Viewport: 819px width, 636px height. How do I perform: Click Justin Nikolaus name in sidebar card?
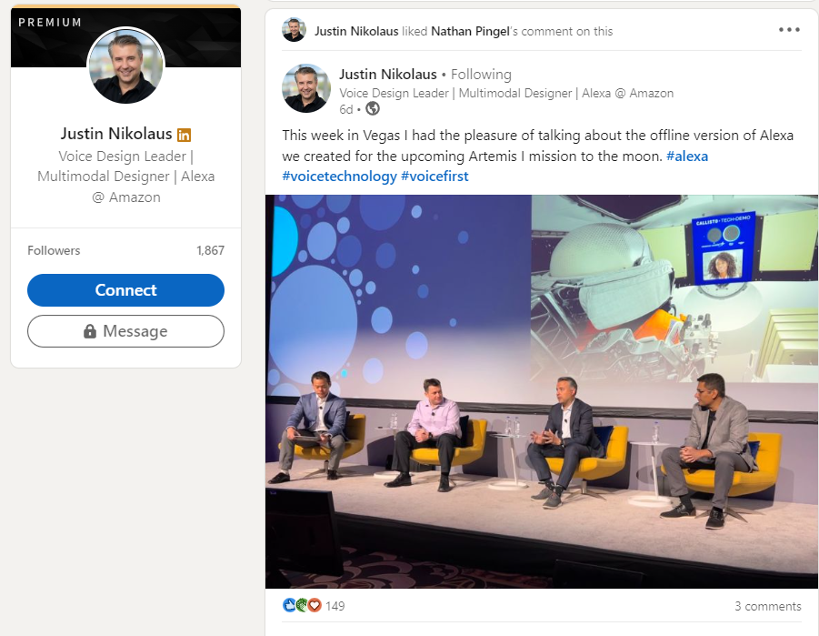tap(116, 134)
